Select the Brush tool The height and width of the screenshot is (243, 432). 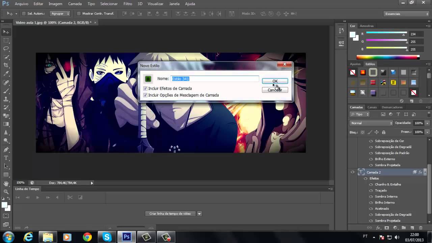pos(6,90)
